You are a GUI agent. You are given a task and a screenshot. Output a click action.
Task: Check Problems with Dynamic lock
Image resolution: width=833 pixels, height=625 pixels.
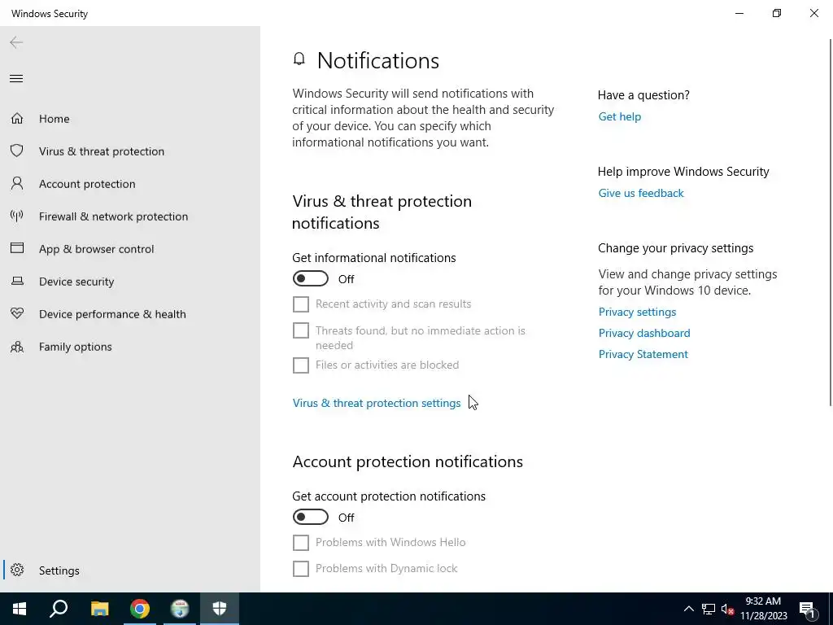tap(301, 569)
